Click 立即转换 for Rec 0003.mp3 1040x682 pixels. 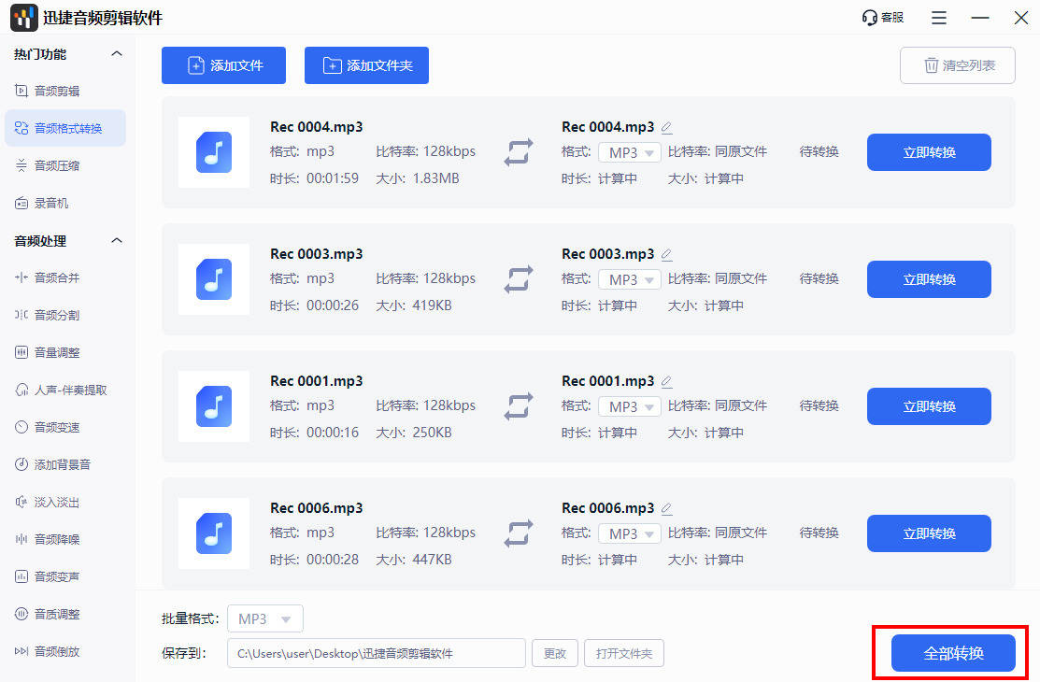pyautogui.click(x=929, y=279)
